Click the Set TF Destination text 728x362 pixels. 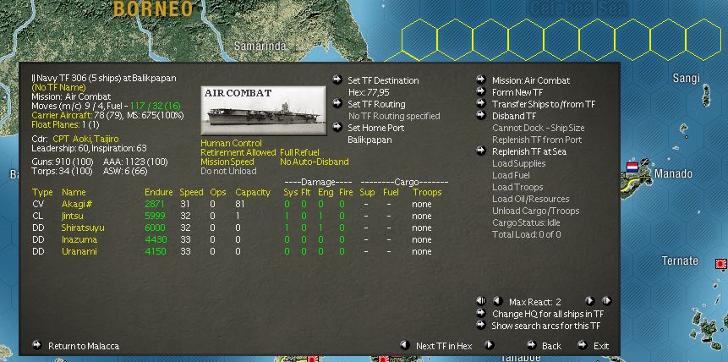[383, 80]
